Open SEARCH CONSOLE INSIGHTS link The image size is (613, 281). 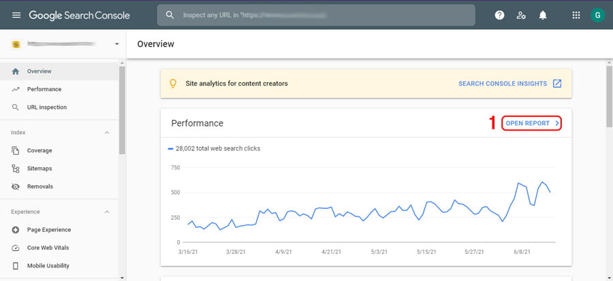pyautogui.click(x=503, y=84)
